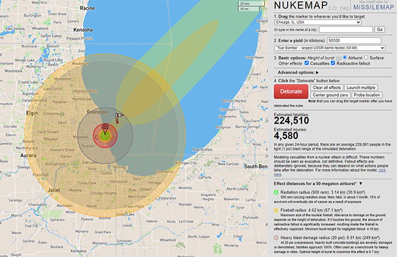Open the Tsar Bomba preset yield dropdown
This screenshot has height=257, width=397.
pyautogui.click(x=329, y=47)
